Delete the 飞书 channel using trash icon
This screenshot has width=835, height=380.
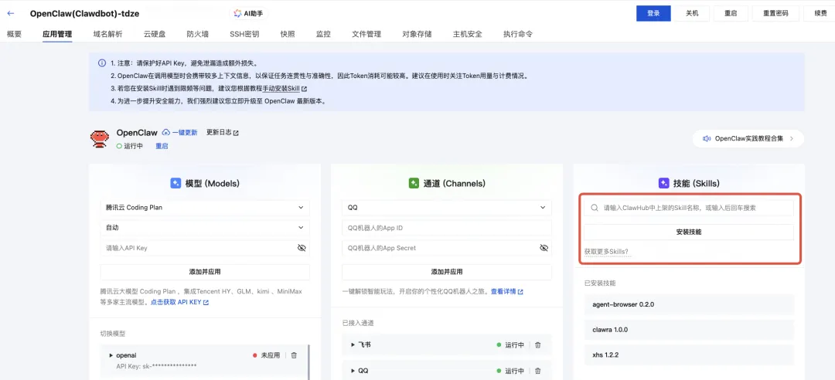537,345
